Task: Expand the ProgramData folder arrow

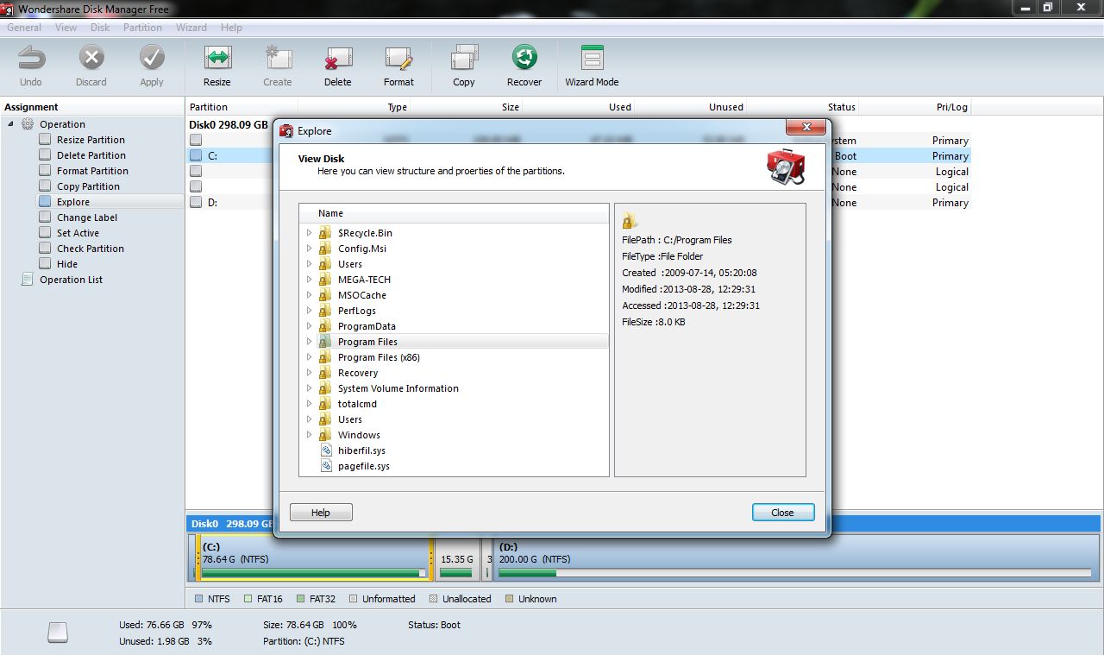Action: [x=310, y=326]
